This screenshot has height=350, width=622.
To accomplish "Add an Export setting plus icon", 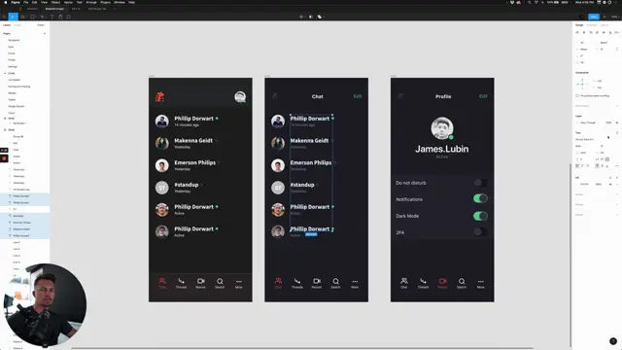I will (617, 215).
